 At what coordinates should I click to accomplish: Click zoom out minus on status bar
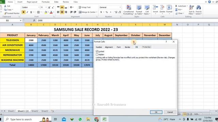coord(201,114)
